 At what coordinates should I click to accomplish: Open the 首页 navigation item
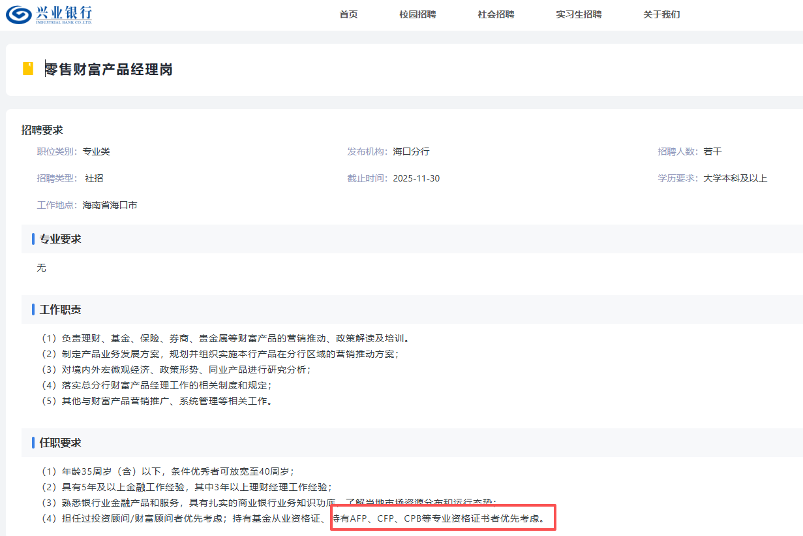tap(348, 14)
